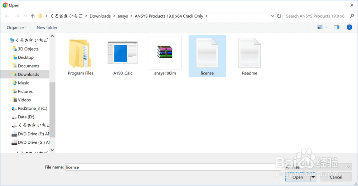Click the sidebar scroll up arrow
358x186 pixels.
(52, 36)
